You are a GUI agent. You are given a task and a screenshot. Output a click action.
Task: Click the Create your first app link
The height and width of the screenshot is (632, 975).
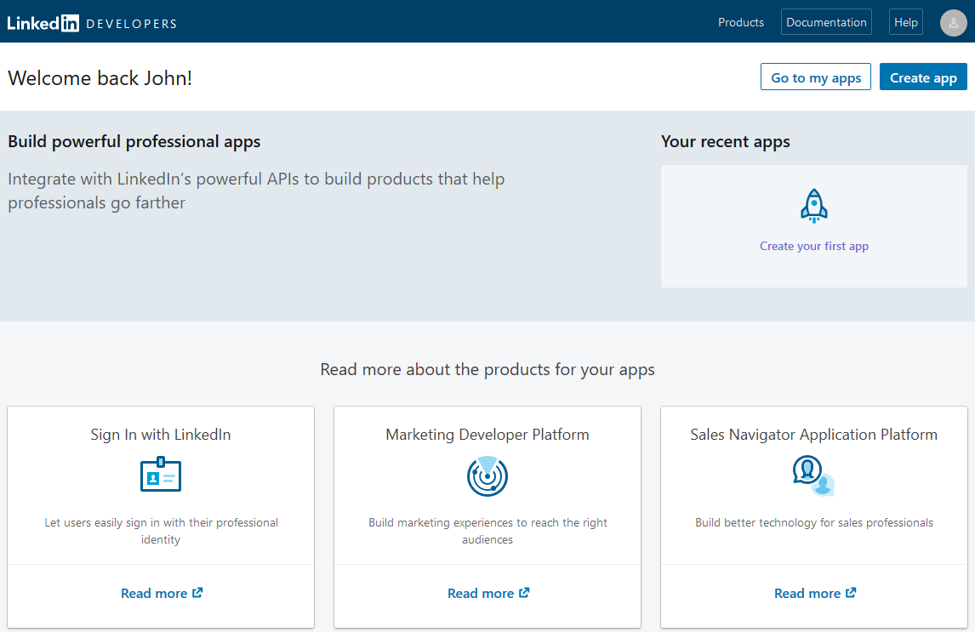tap(814, 246)
